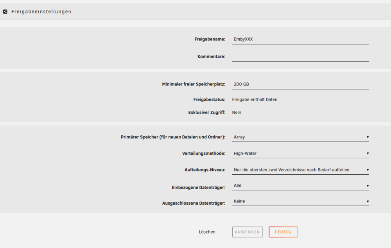Click the 'Aufteilungs-Niveau:' label

[205, 170]
